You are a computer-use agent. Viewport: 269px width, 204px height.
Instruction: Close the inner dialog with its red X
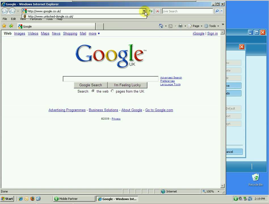pyautogui.click(x=242, y=47)
